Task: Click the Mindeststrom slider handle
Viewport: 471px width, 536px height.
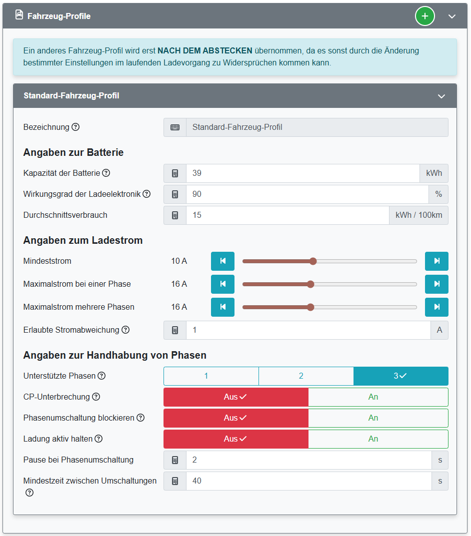Action: point(313,261)
